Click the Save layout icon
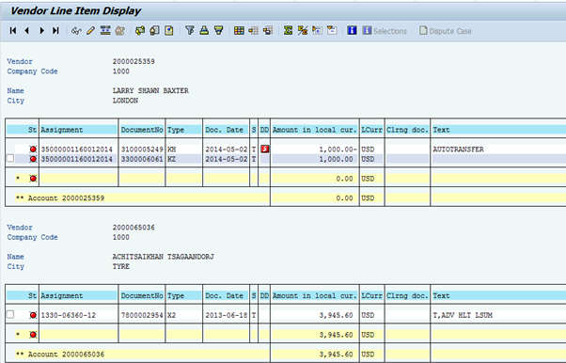This screenshot has height=363, width=566. (268, 31)
